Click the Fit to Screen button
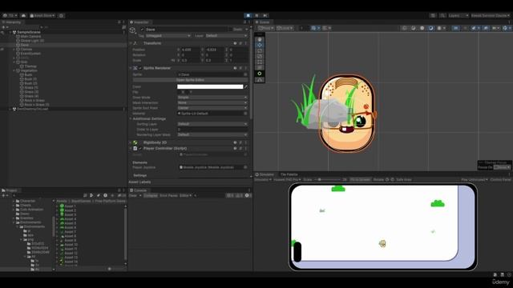 pyautogui.click(x=360, y=179)
